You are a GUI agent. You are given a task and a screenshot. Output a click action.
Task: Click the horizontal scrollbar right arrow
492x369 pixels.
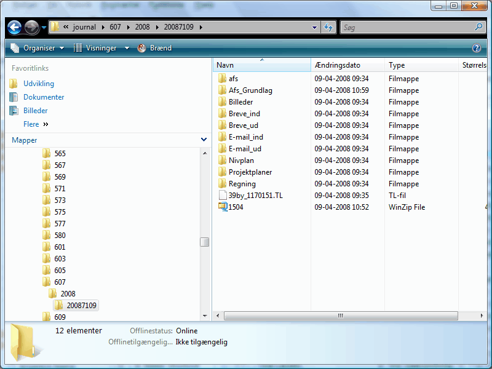(482, 315)
